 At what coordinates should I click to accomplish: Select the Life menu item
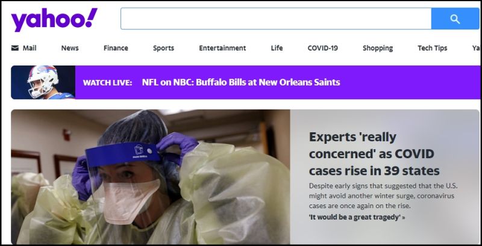point(277,48)
